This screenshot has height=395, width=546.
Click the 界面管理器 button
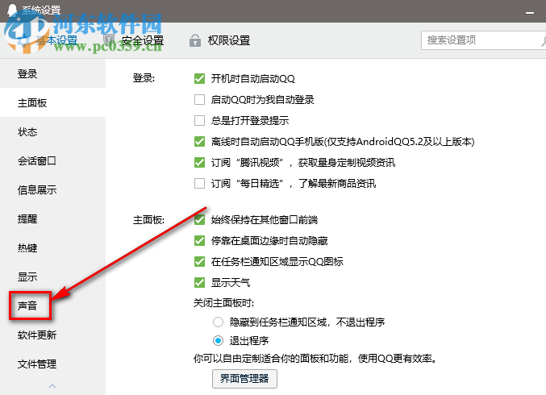click(244, 378)
